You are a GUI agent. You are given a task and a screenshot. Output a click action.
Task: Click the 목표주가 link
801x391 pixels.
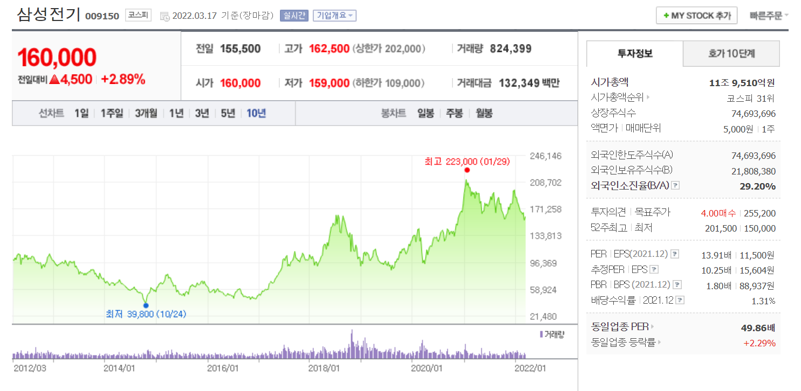pos(653,212)
